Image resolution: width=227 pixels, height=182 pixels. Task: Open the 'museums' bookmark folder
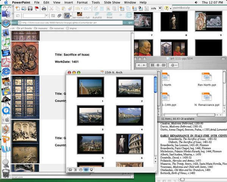(41, 28)
